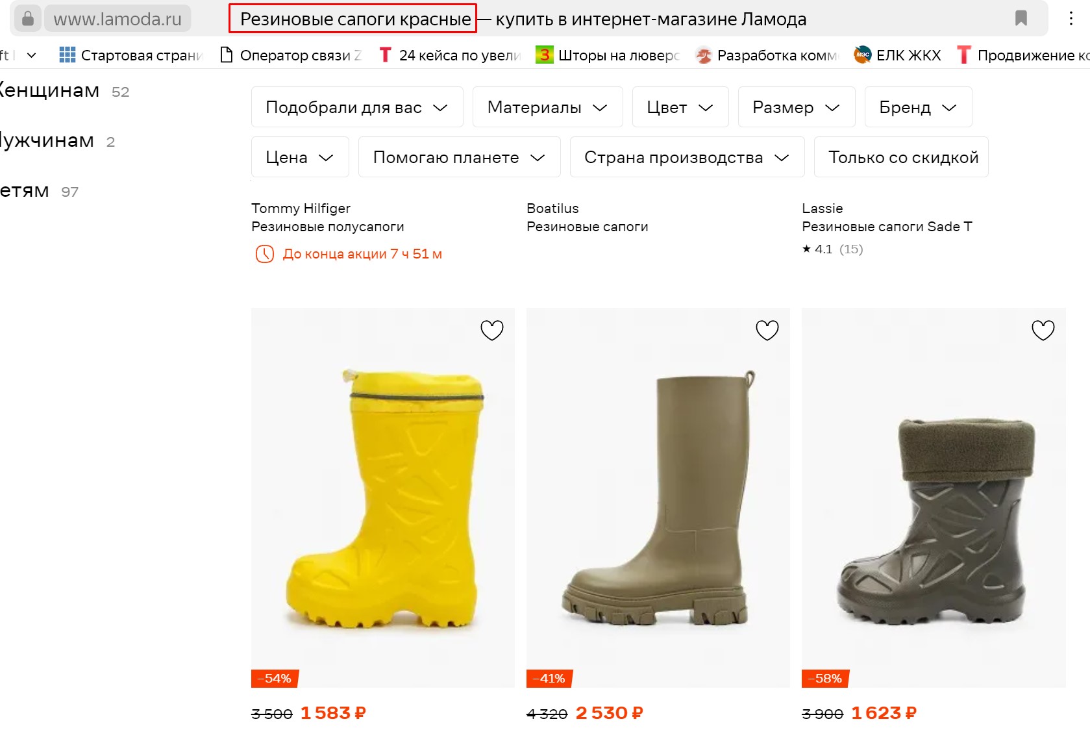Open the 24 кейса bookmark

(x=451, y=55)
